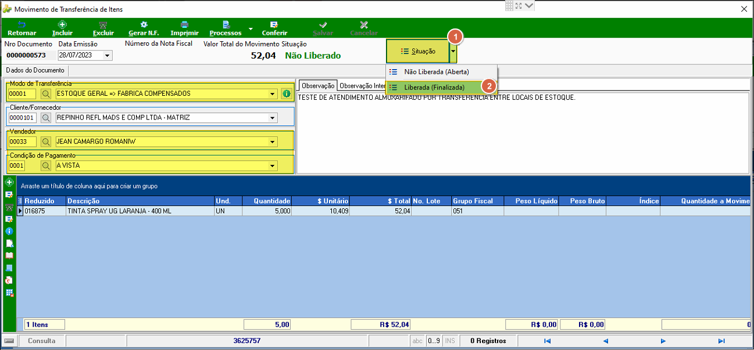Expand the REPINHO REFL MADS dropdown
The height and width of the screenshot is (350, 754).
tap(273, 118)
